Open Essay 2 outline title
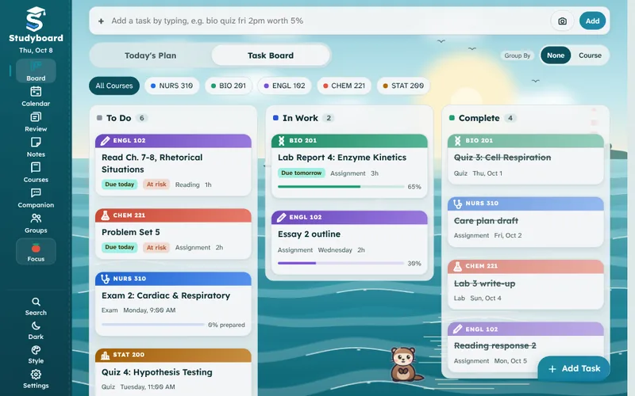635x396 pixels. [309, 234]
